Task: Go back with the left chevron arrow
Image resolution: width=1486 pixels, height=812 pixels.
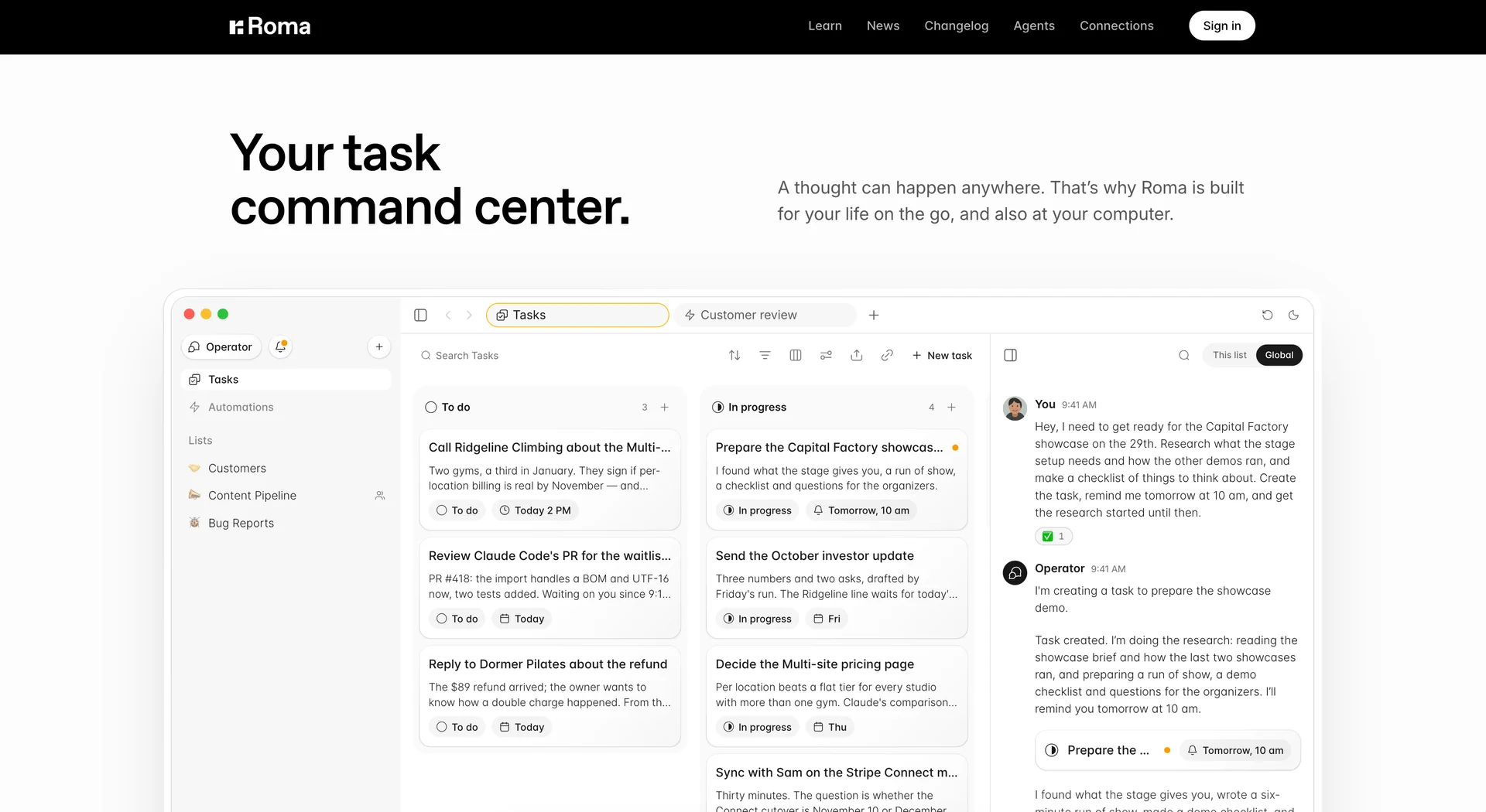Action: pyautogui.click(x=448, y=315)
